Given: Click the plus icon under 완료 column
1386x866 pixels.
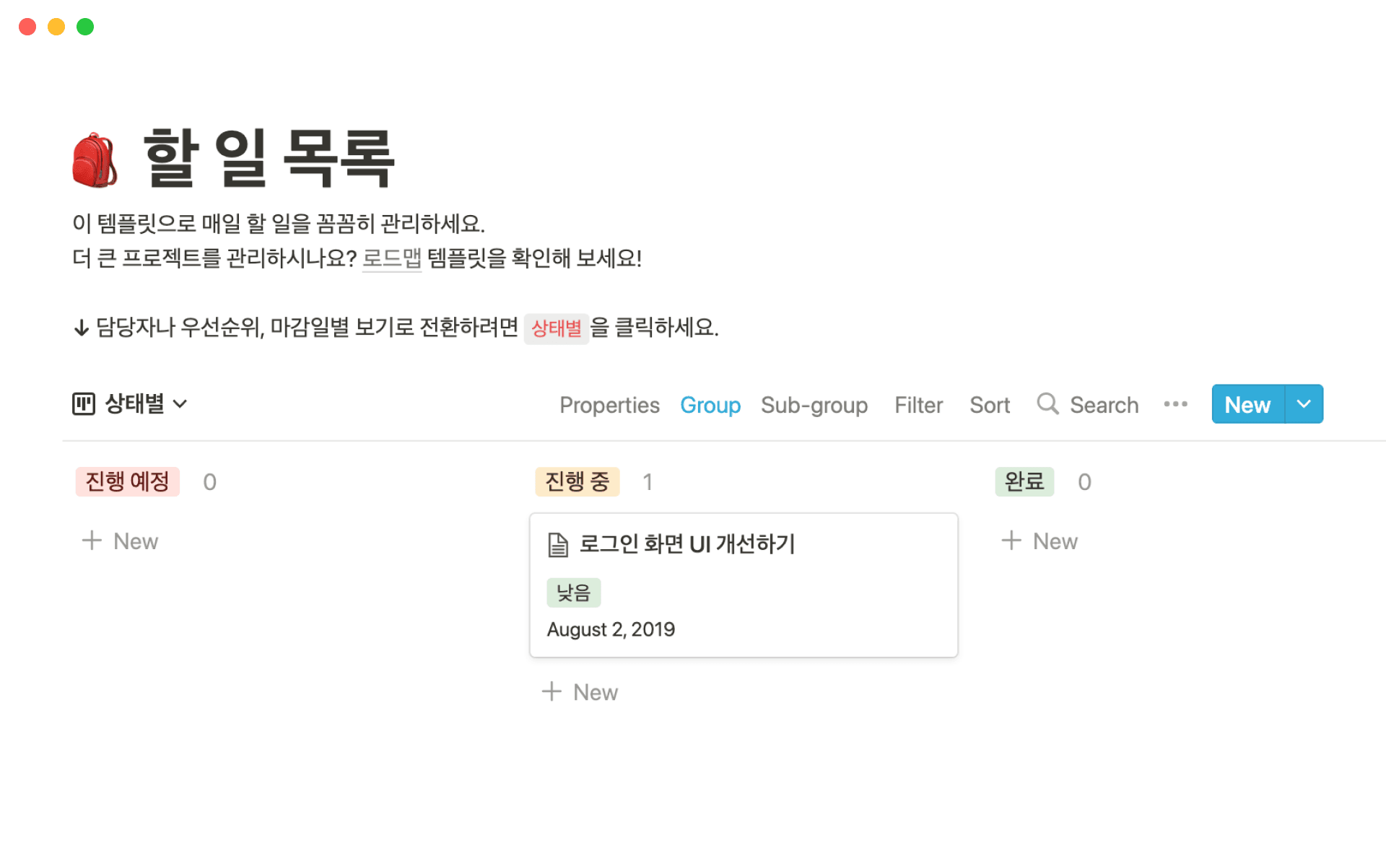Looking at the screenshot, I should click(1011, 541).
